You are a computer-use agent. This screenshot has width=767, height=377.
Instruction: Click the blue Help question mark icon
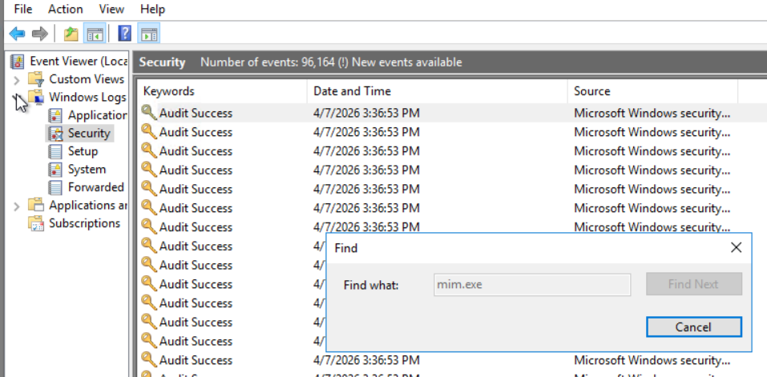point(124,34)
